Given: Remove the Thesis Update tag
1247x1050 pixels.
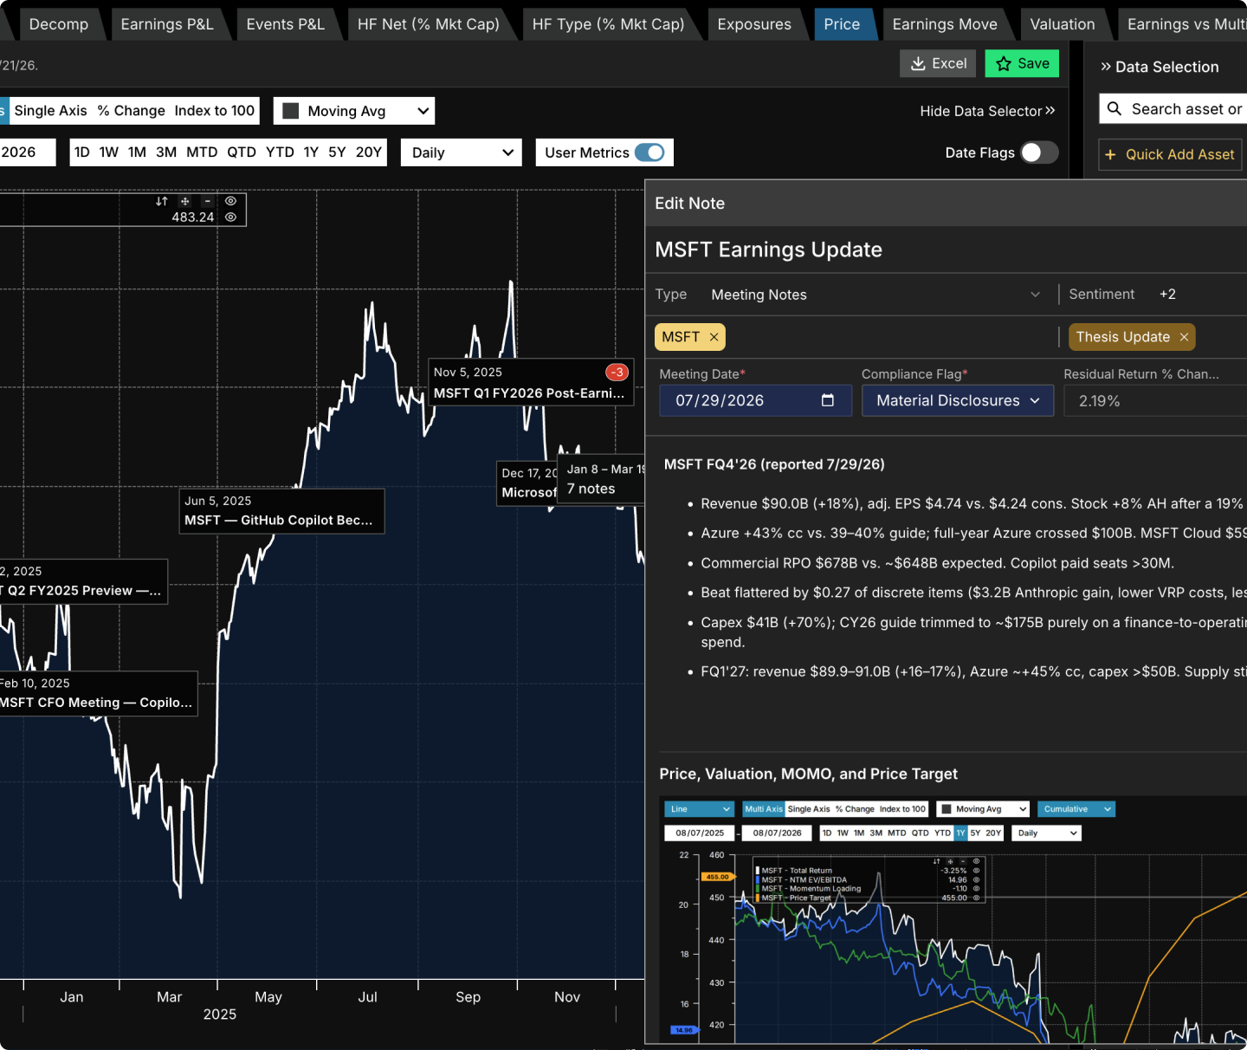Looking at the screenshot, I should pyautogui.click(x=1184, y=337).
